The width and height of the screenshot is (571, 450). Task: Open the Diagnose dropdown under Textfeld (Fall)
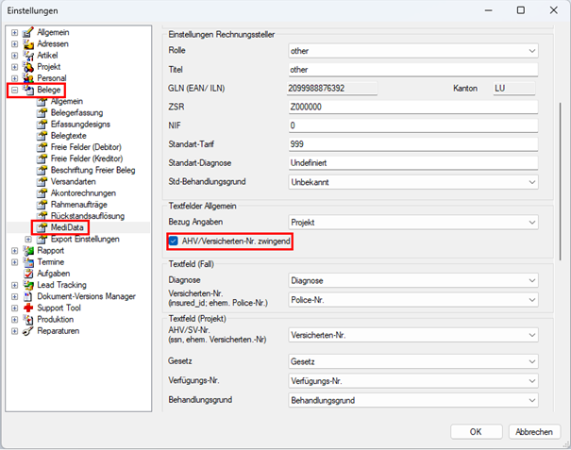(x=413, y=281)
